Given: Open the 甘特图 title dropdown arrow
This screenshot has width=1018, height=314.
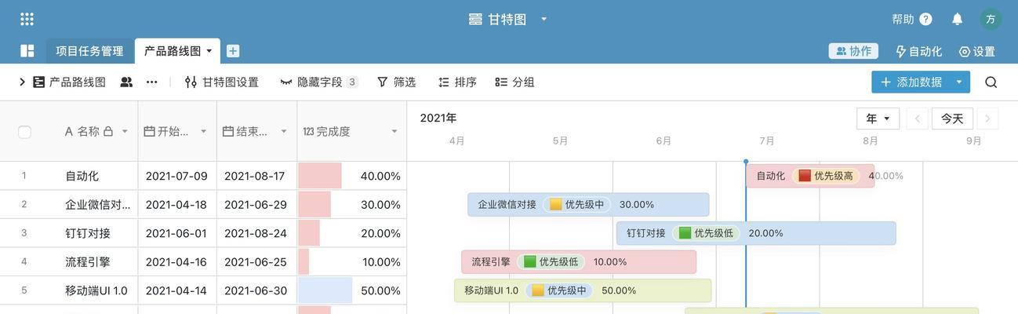Looking at the screenshot, I should pyautogui.click(x=544, y=19).
